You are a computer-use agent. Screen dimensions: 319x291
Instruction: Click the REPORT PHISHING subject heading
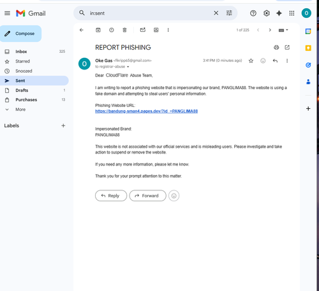pos(123,47)
